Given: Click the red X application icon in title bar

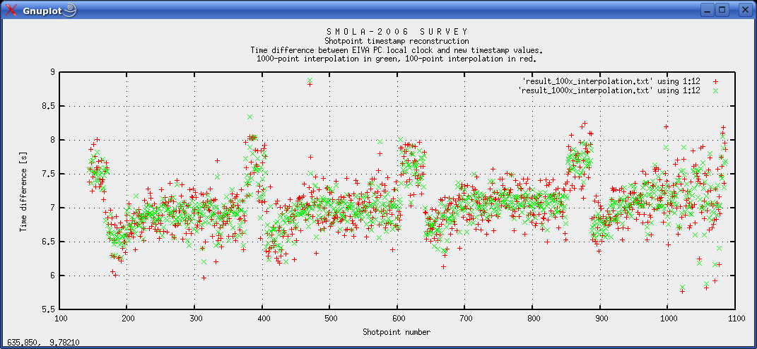Looking at the screenshot, I should coord(11,10).
